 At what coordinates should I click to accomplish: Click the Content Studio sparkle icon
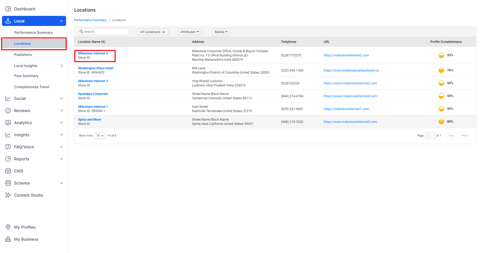[8, 195]
